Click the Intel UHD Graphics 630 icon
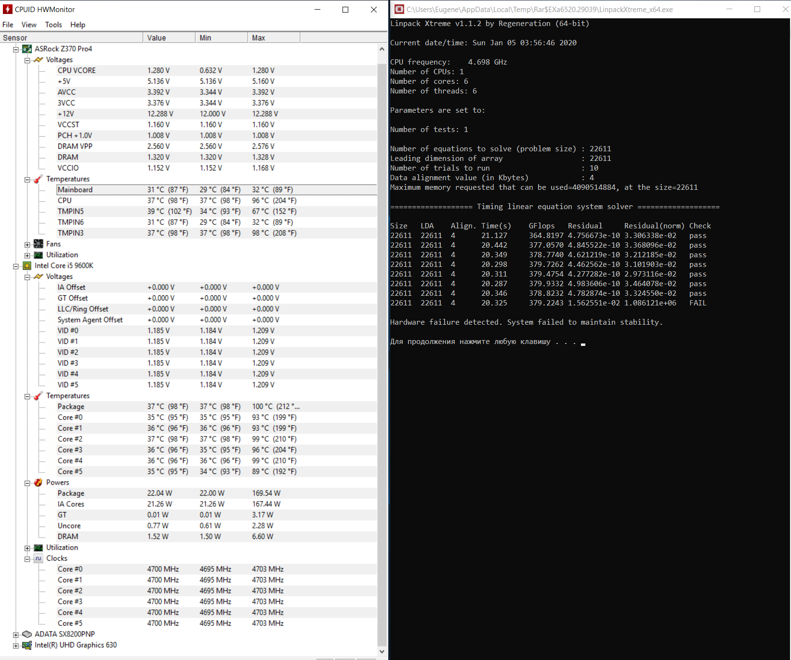 coord(27,645)
